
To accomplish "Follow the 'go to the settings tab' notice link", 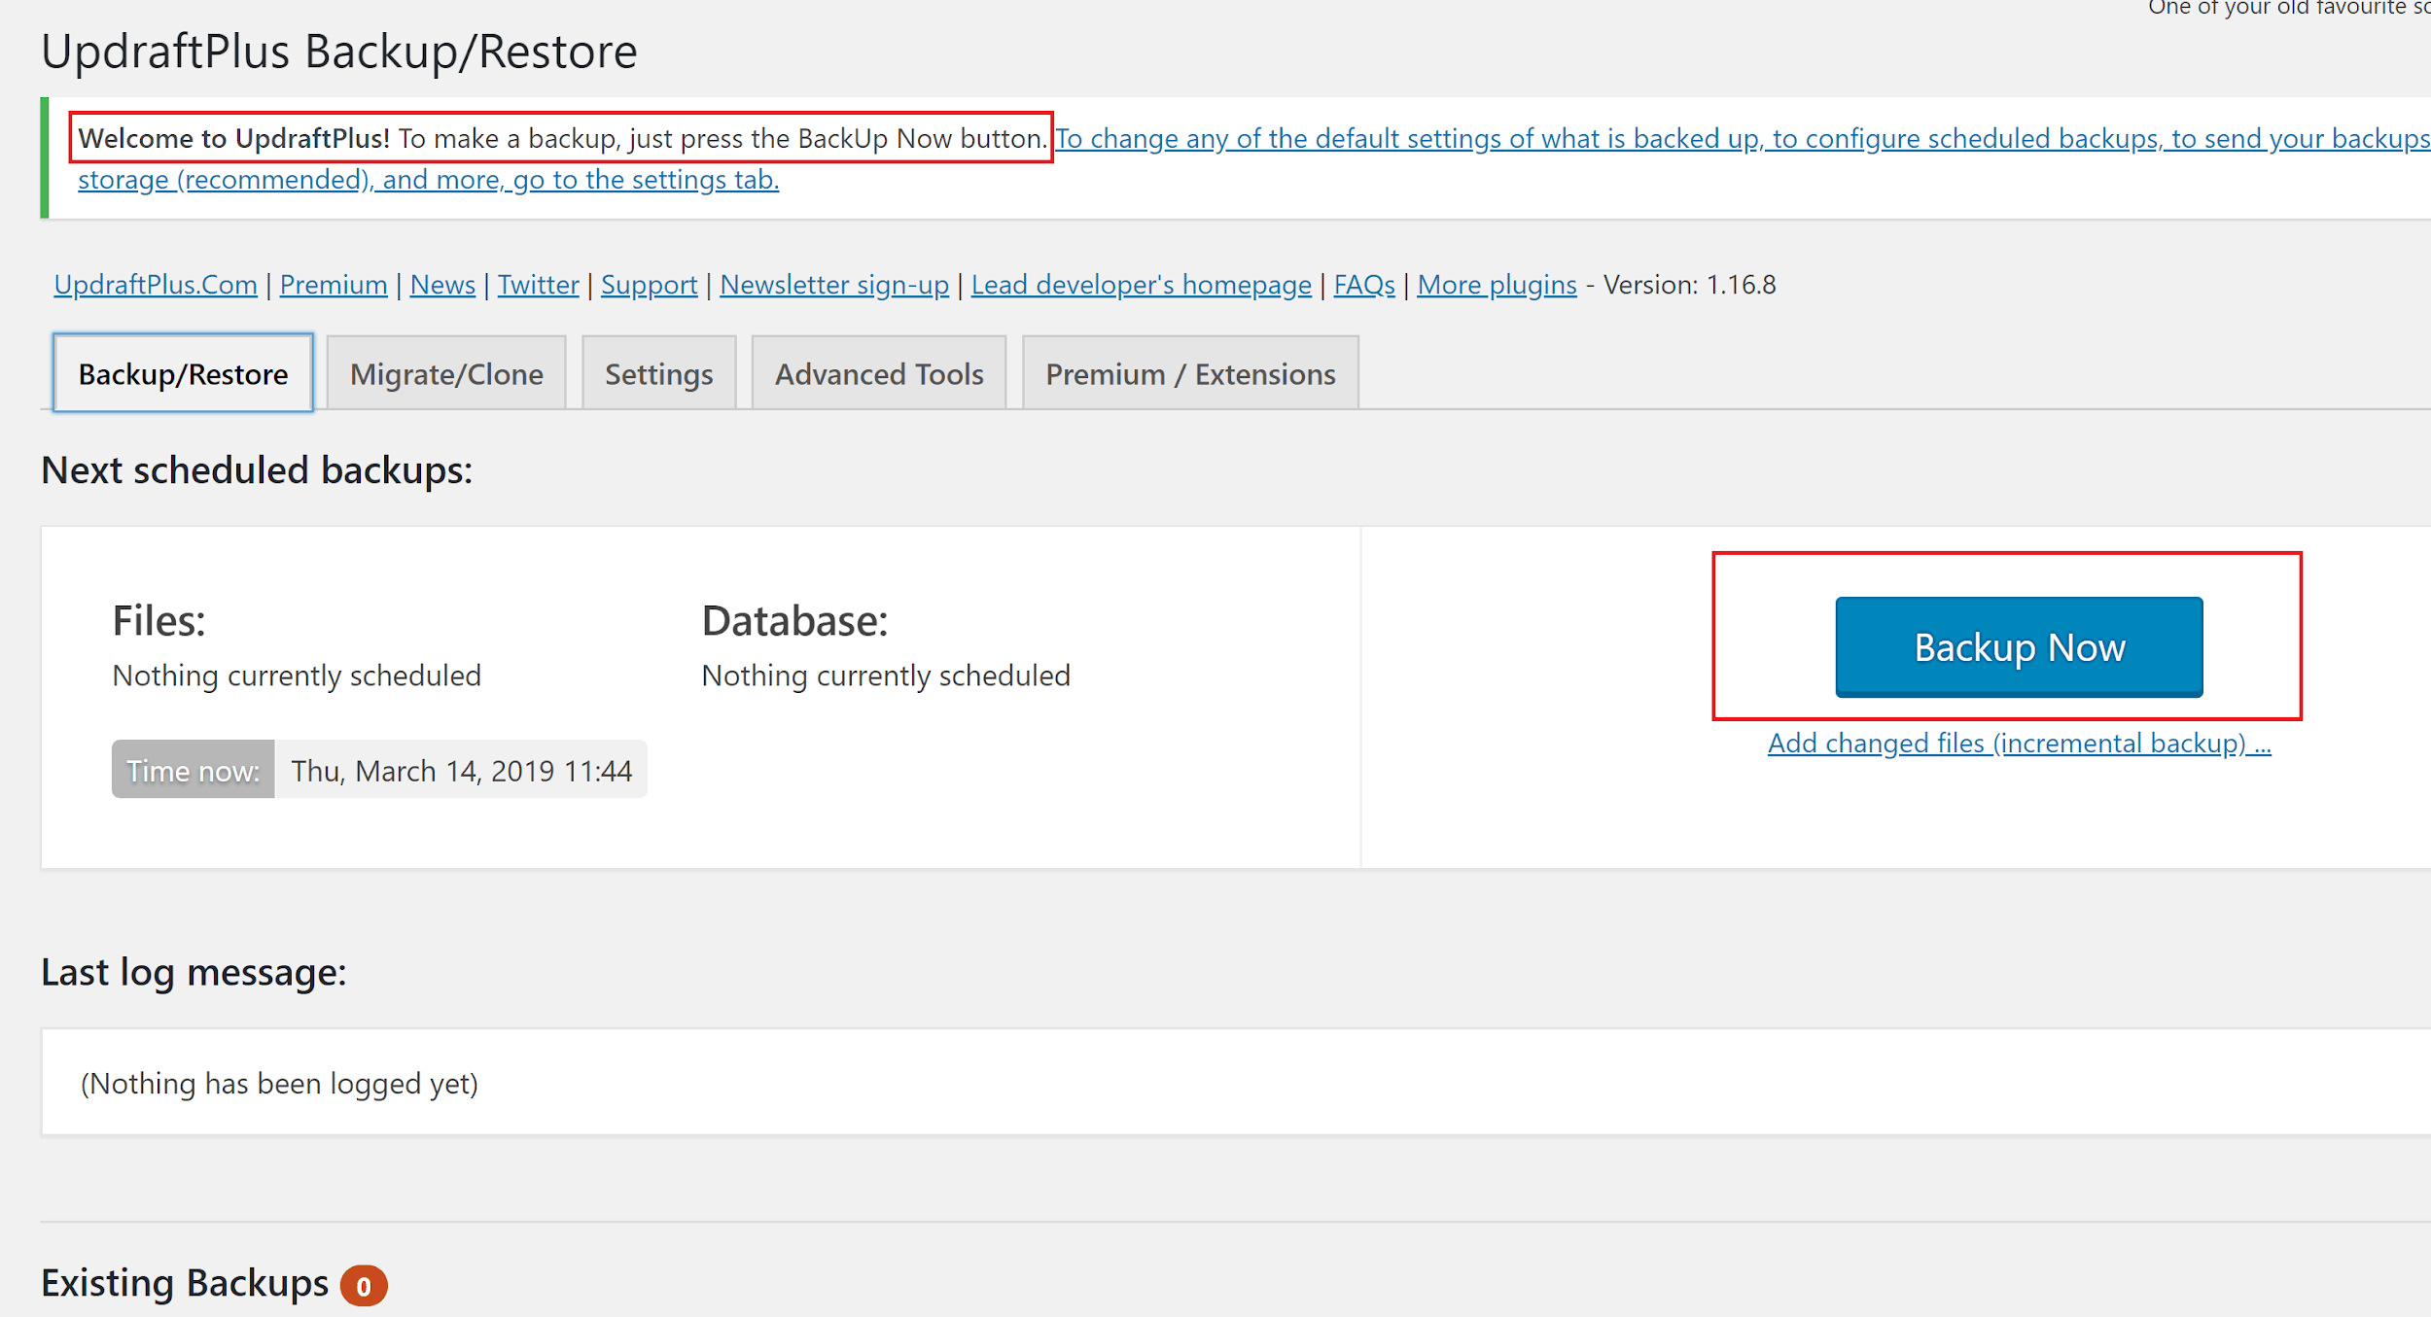I will pos(646,180).
